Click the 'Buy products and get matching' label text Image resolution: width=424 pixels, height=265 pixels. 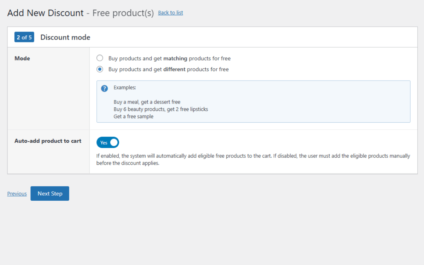[x=169, y=58]
